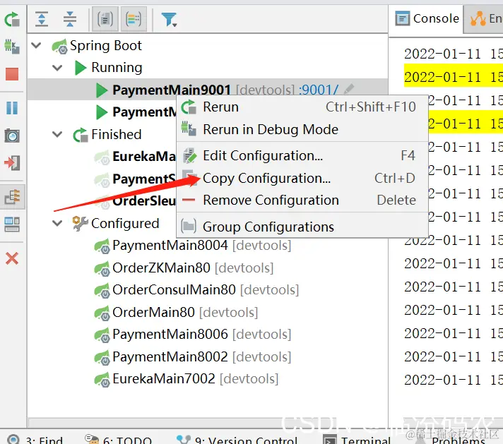Click Expand All toolbar icon
Image resolution: width=503 pixels, height=444 pixels.
42,19
